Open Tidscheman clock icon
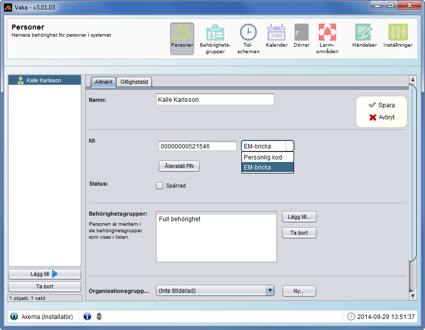425x330 pixels. point(248,39)
